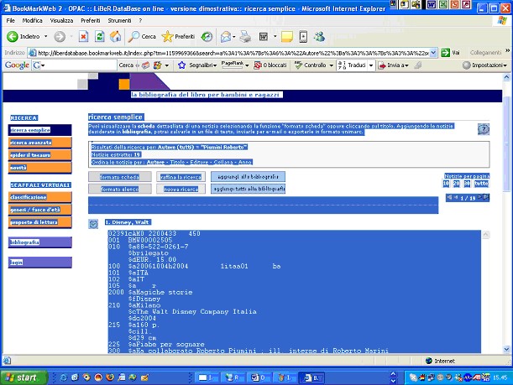Go to the home page icon
Image resolution: width=513 pixels, height=385 pixels.
point(116,37)
